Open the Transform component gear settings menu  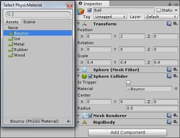pyautogui.click(x=175, y=24)
